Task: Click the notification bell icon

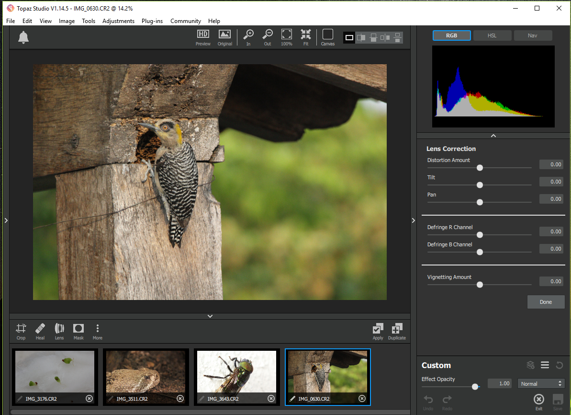Action: pos(23,37)
